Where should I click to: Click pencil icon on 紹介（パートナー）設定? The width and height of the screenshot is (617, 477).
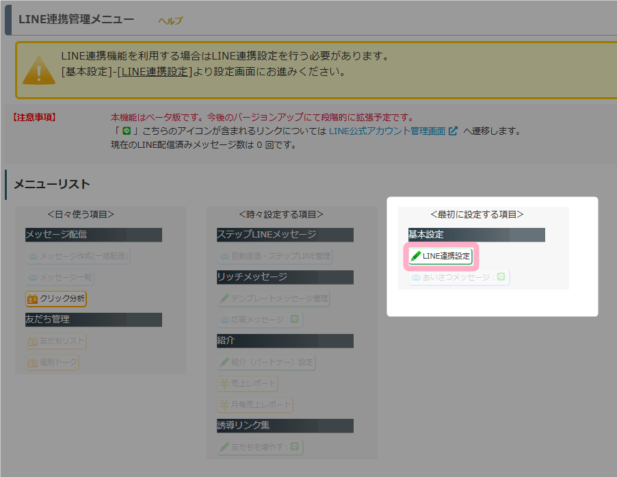pos(224,363)
